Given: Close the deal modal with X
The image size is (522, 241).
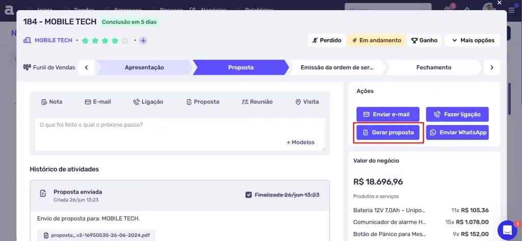Looking at the screenshot, I should point(500,3).
